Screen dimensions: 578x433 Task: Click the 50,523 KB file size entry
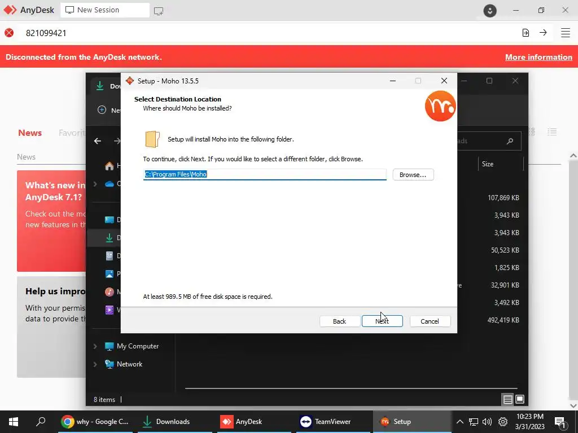click(x=505, y=250)
